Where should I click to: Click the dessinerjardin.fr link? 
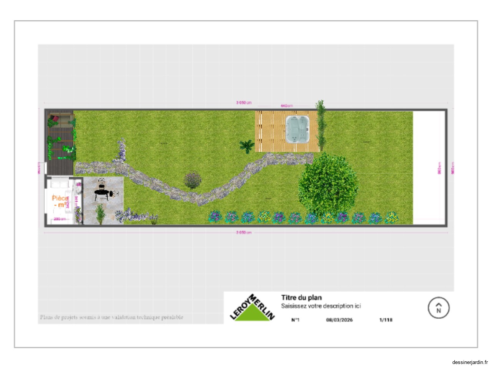(470, 362)
